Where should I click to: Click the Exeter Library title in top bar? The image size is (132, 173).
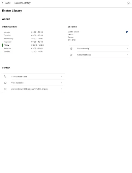(x=23, y=3)
